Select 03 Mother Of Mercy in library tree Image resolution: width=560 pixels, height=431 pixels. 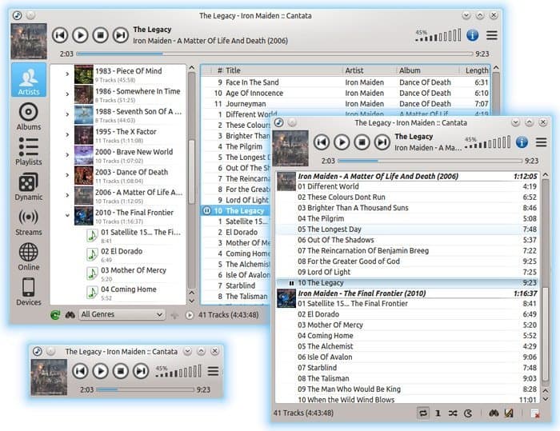pos(134,274)
